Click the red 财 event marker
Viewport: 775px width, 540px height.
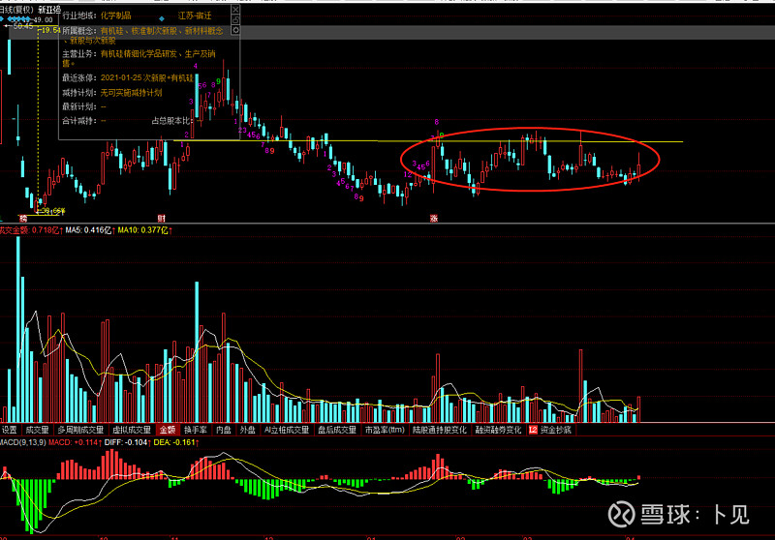pyautogui.click(x=162, y=219)
